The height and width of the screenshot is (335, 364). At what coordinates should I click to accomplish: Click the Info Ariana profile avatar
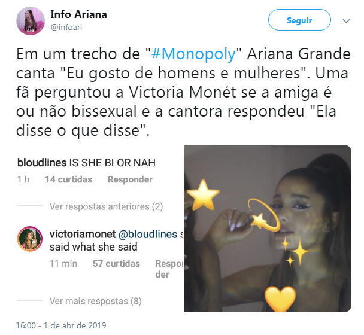(31, 21)
